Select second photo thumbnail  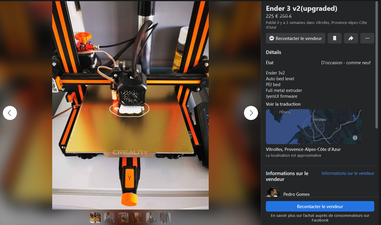109,218
